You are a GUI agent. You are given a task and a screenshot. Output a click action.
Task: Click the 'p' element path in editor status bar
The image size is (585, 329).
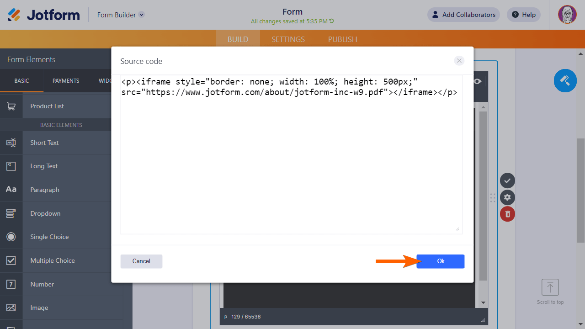226,317
